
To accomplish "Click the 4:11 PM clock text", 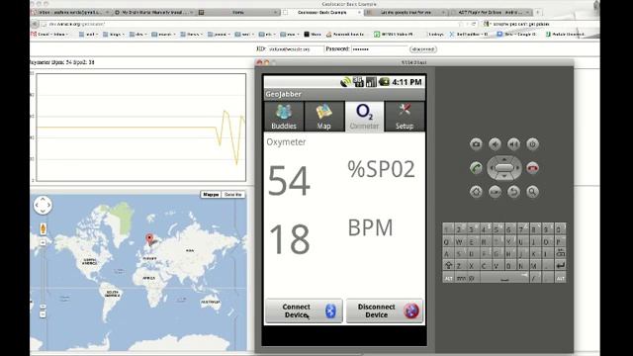I will (407, 82).
